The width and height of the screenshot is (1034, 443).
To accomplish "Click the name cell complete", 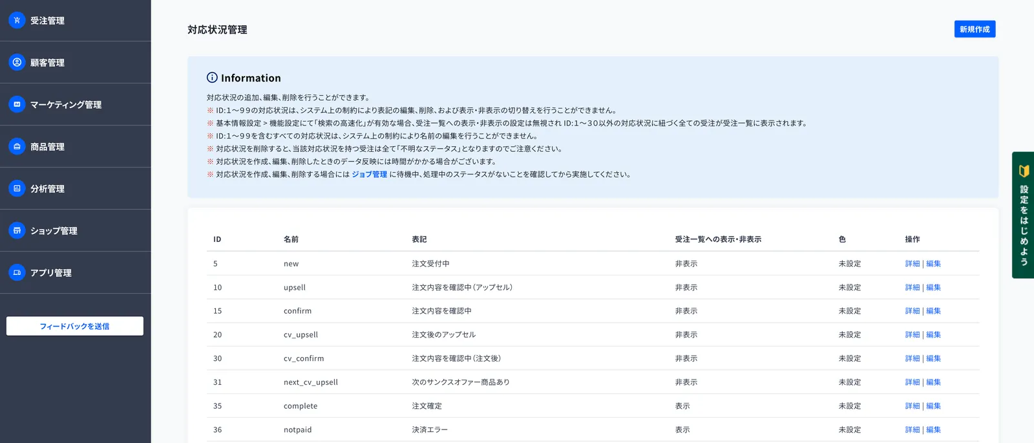I will pos(301,406).
